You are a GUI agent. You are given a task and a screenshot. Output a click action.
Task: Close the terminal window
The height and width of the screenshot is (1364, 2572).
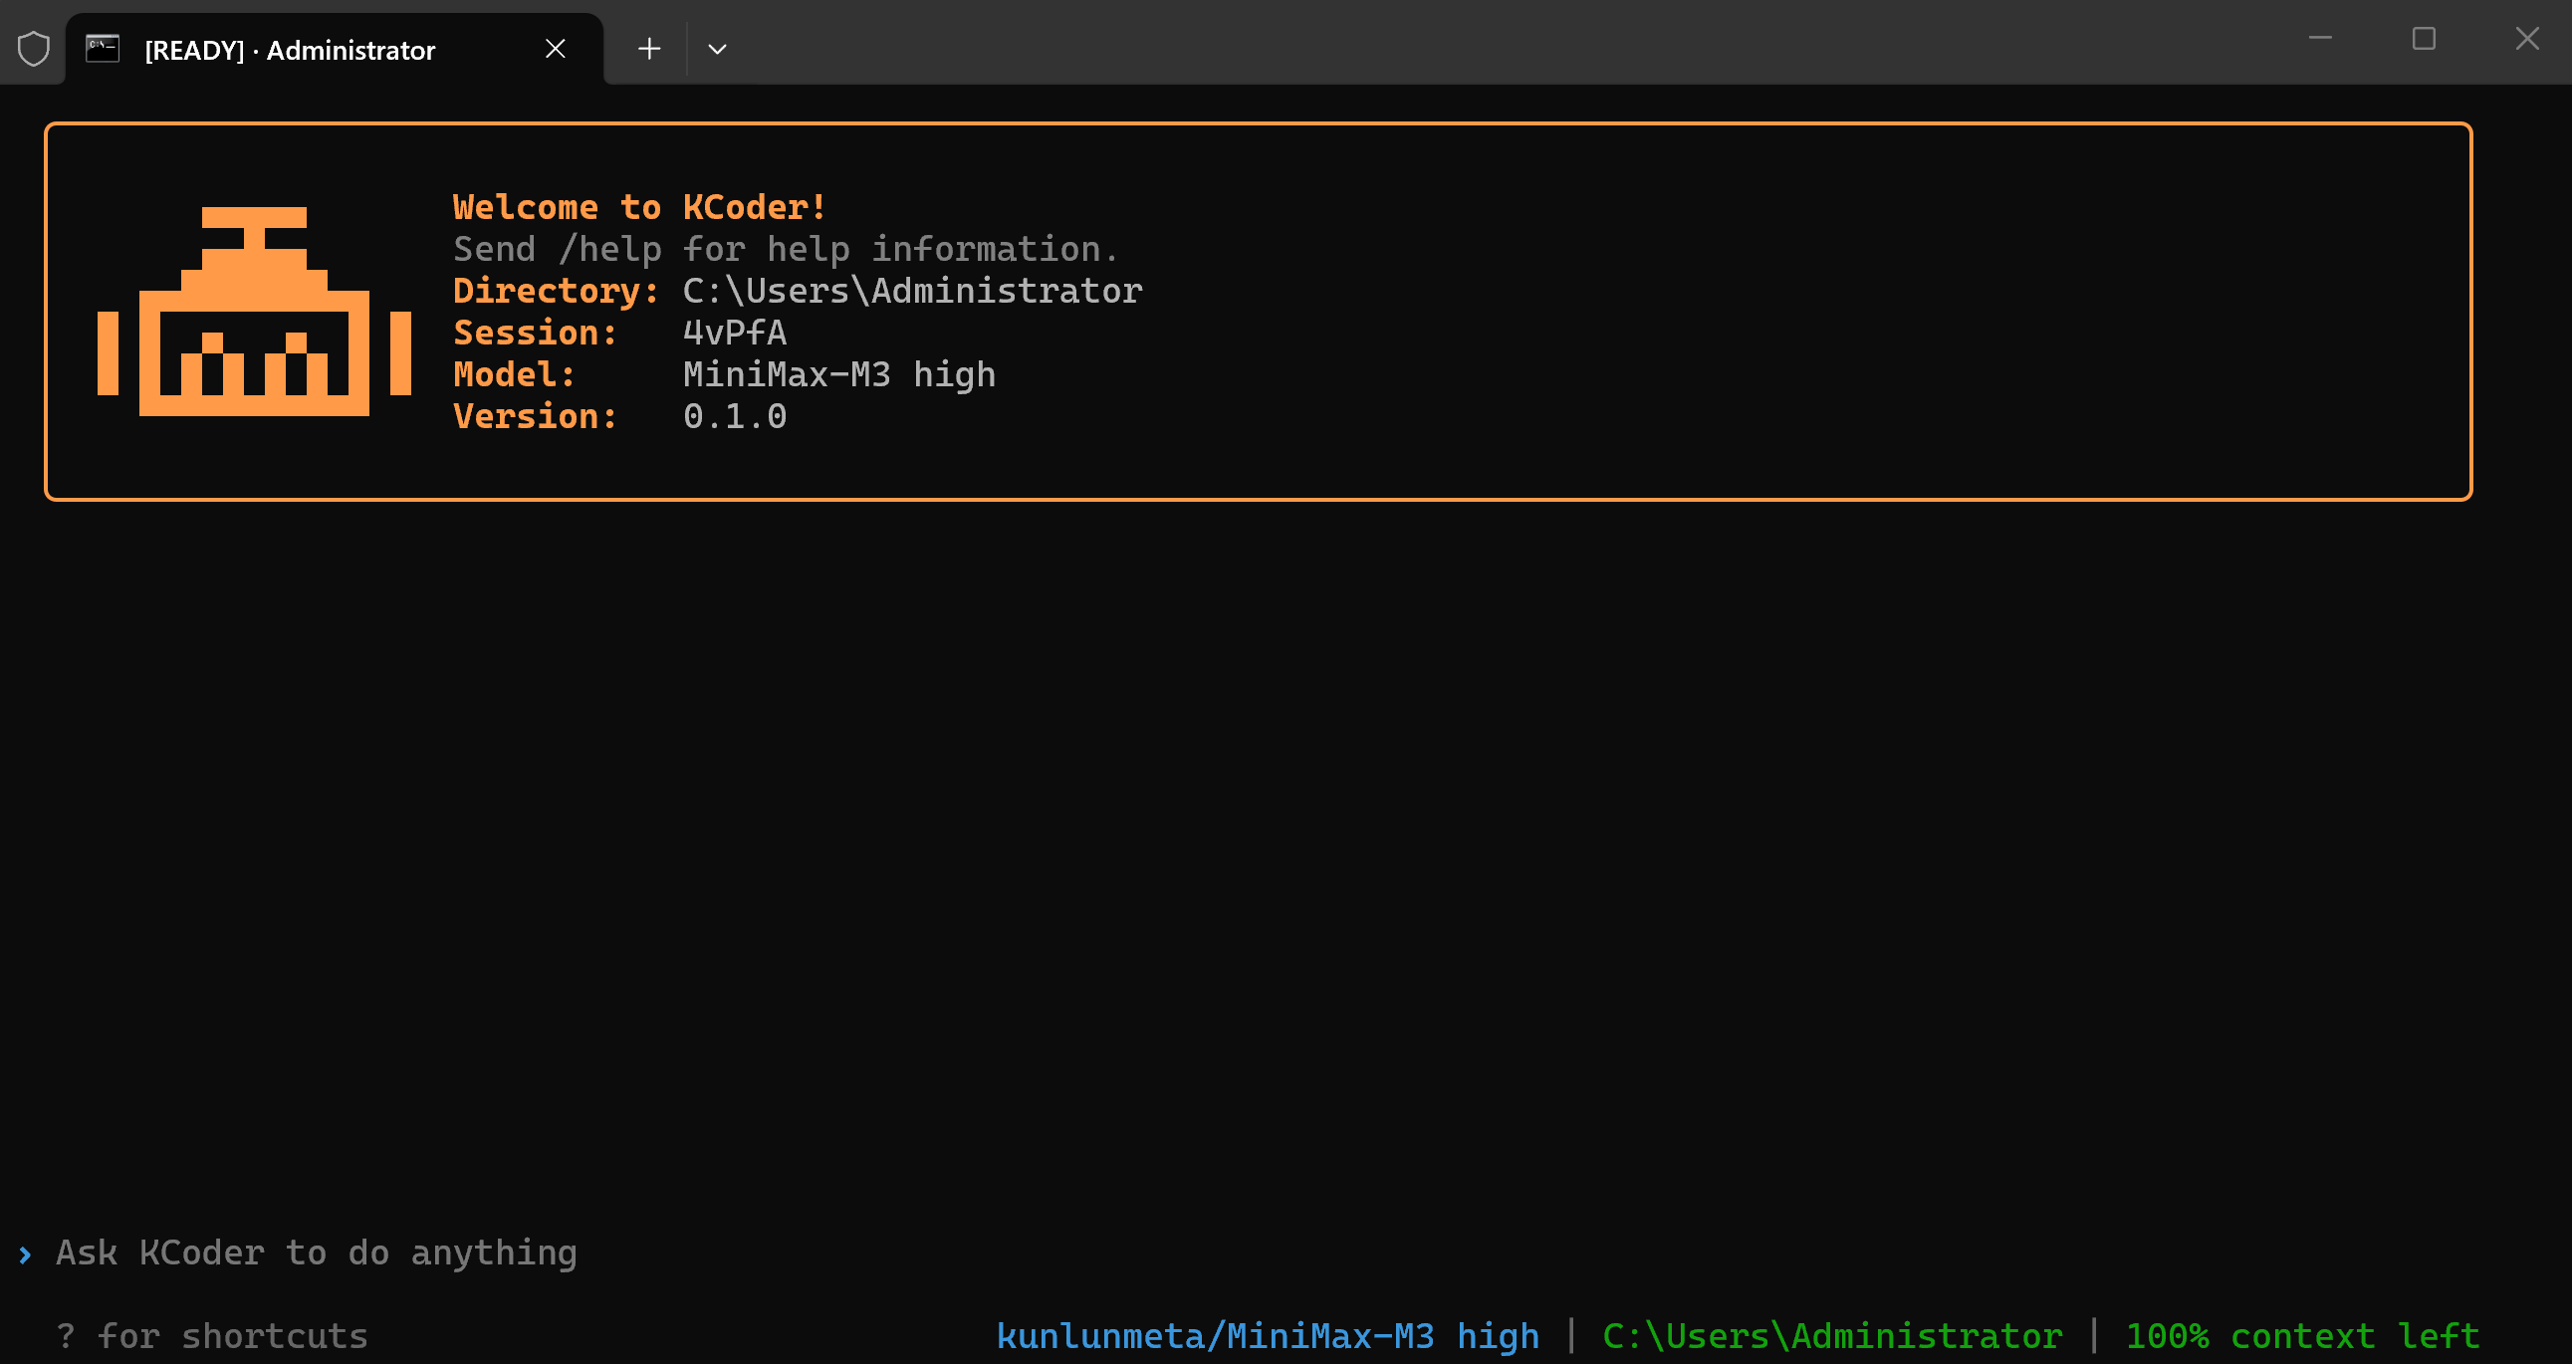click(2527, 39)
